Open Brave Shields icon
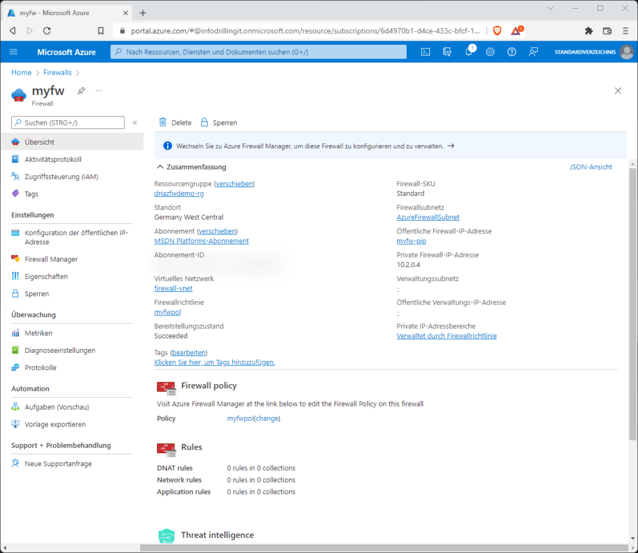638x553 pixels. (x=497, y=31)
